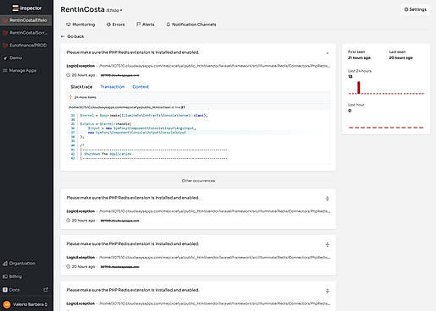Select RentInCosta/Efisio app in sidebar

coord(25,20)
